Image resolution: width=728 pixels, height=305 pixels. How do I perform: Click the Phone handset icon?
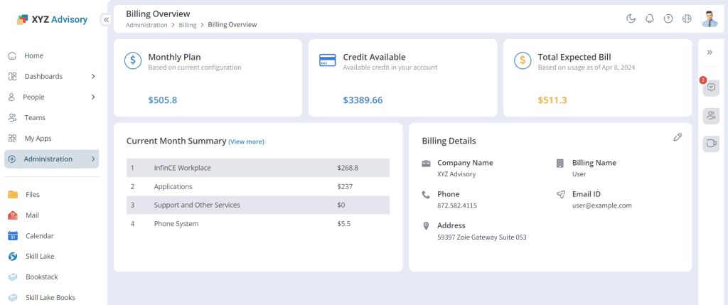pos(426,195)
